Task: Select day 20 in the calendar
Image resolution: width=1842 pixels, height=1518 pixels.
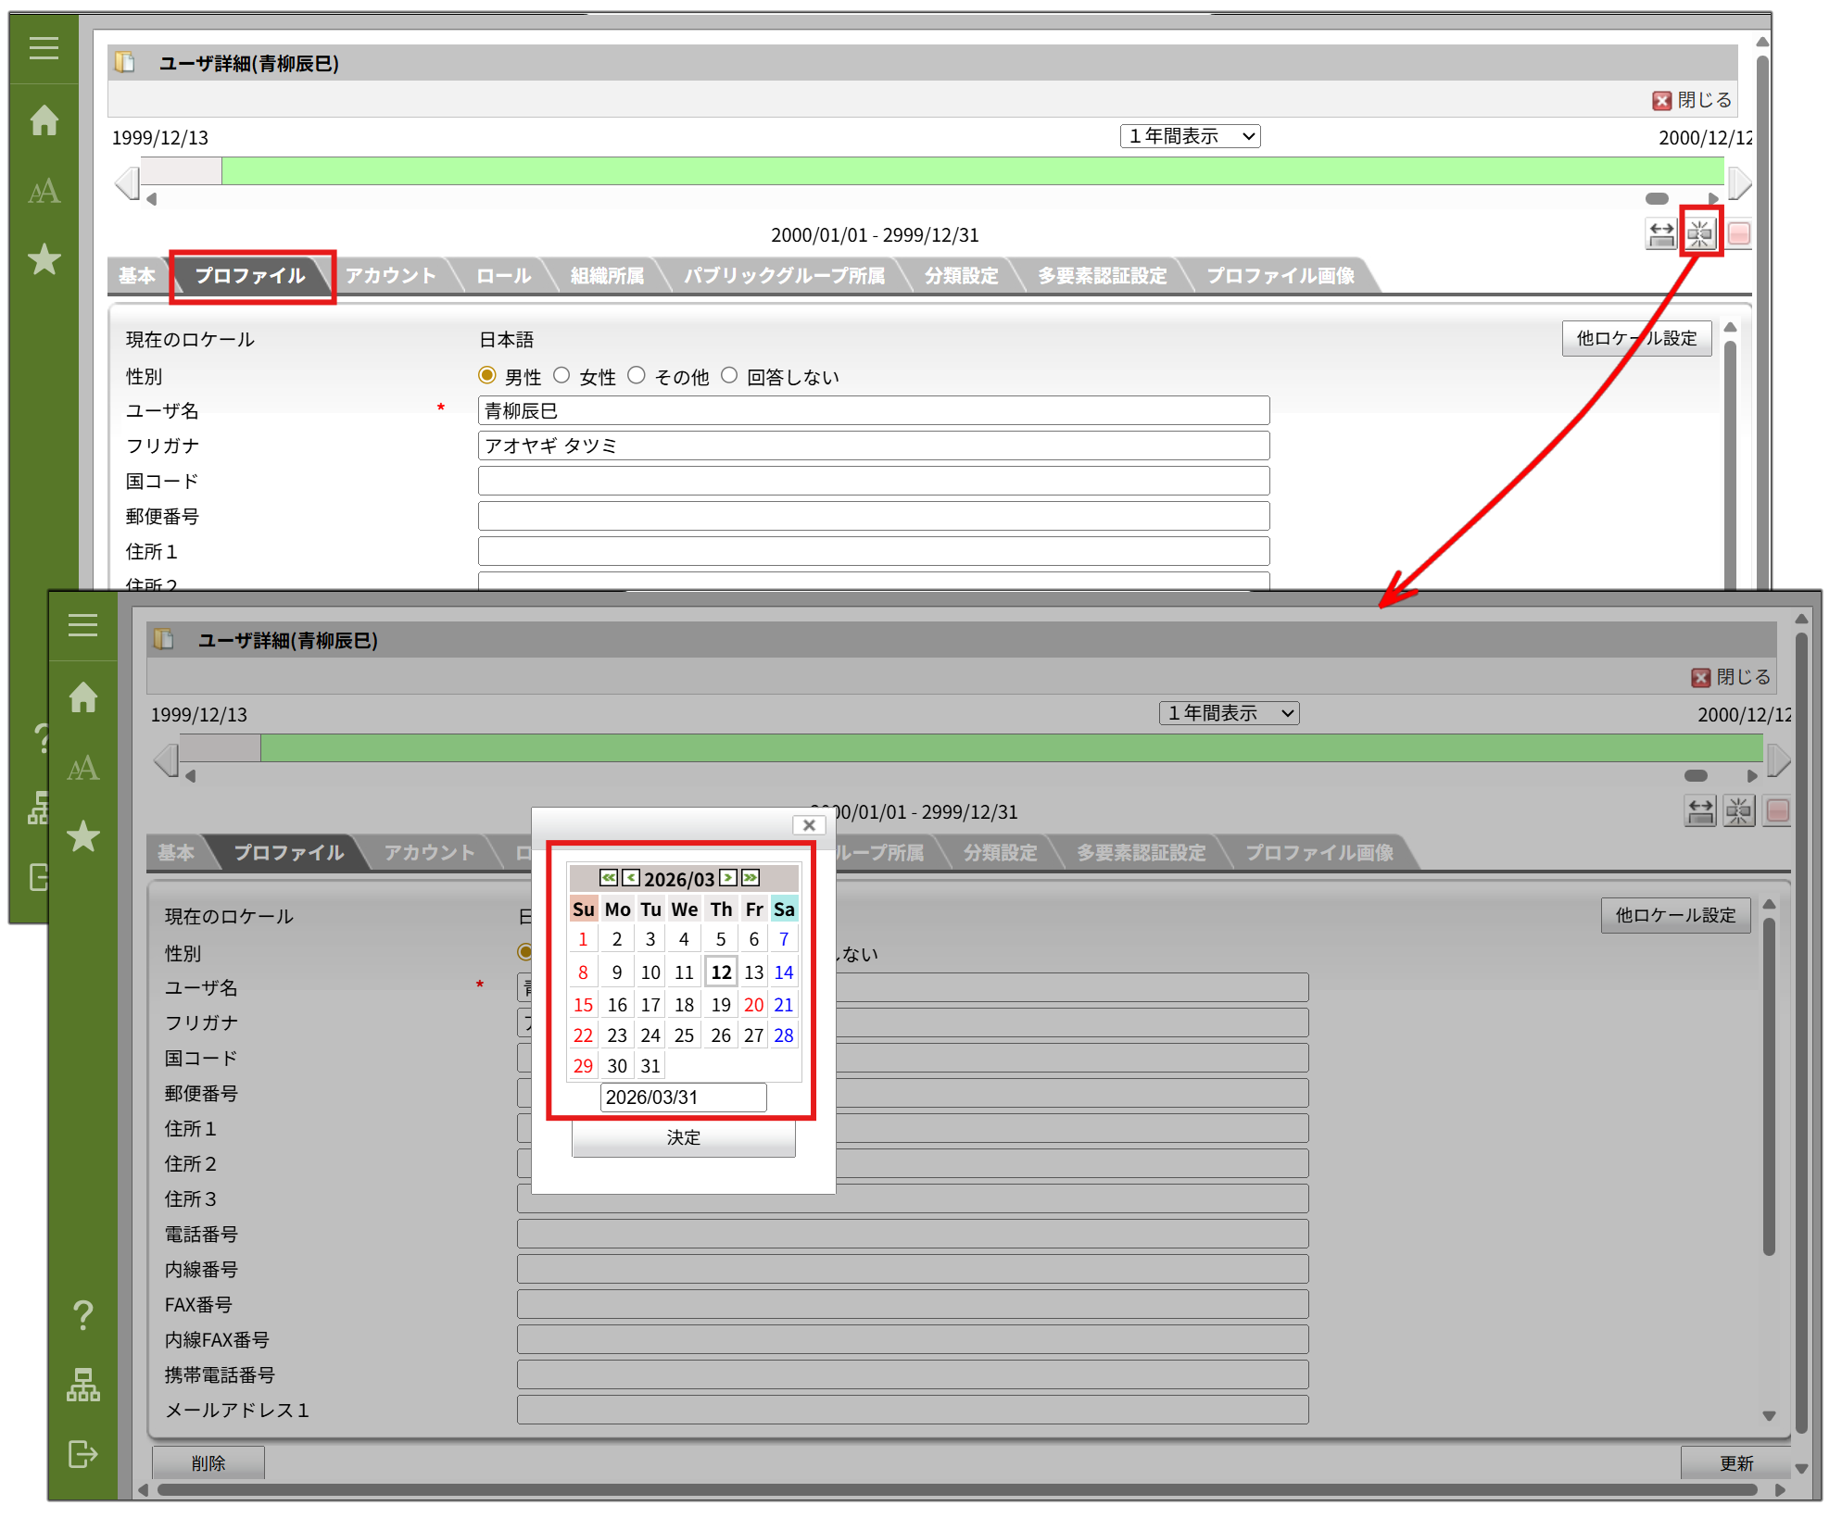Action: (x=753, y=1005)
